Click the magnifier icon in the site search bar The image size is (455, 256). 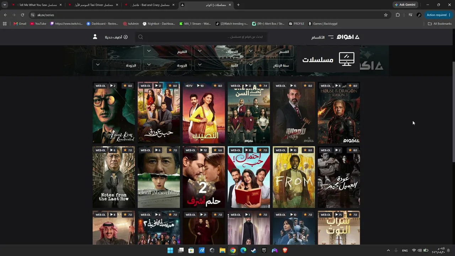[x=140, y=37]
